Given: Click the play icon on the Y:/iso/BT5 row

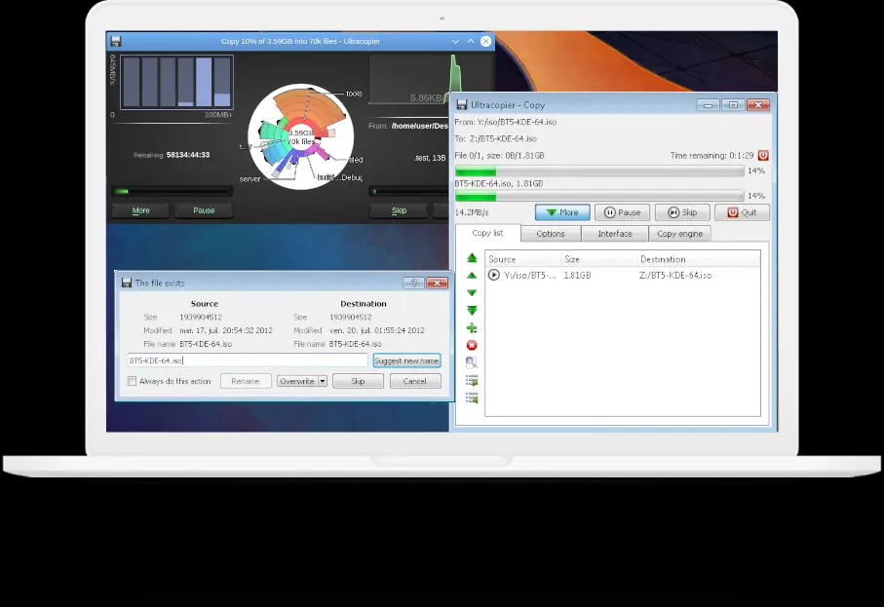Looking at the screenshot, I should pos(494,275).
